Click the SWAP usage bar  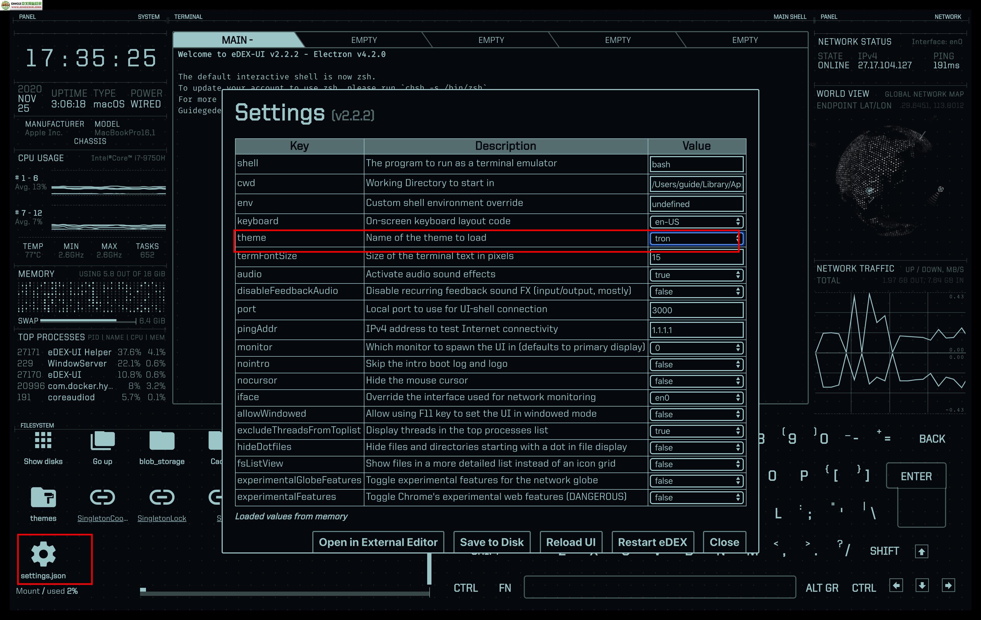(x=88, y=321)
